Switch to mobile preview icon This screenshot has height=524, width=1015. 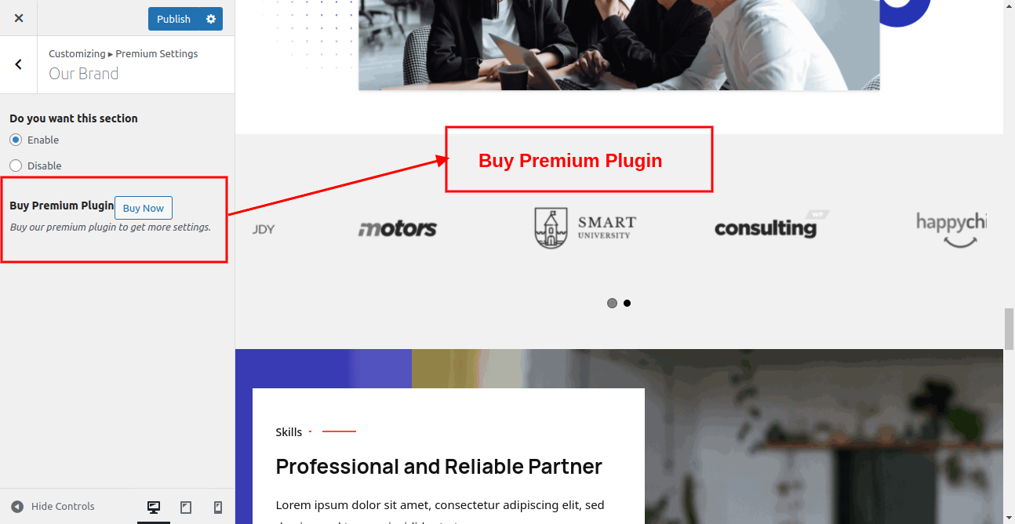(x=218, y=508)
